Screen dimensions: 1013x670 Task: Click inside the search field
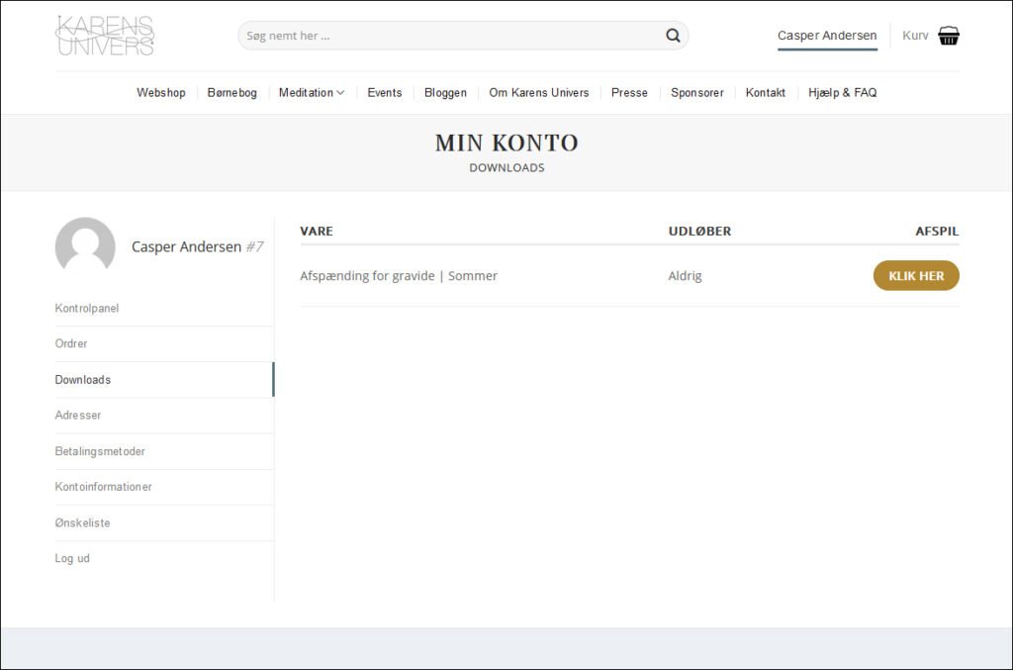coord(450,36)
